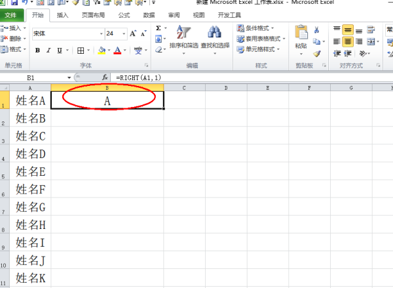Click the Select All corner button
393x288 pixels.
coord(5,88)
